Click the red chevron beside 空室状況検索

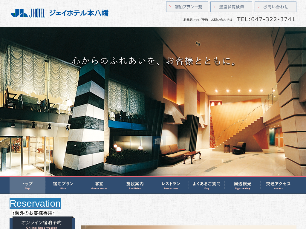(x=214, y=7)
